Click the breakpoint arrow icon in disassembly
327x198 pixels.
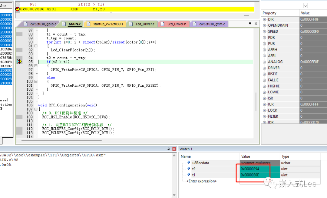17,9
